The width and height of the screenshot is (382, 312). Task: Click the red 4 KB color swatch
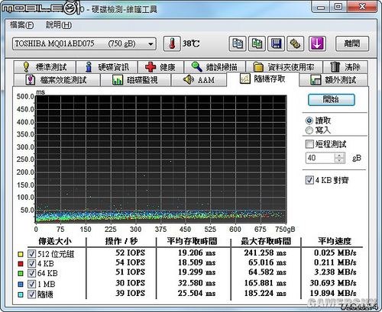21,264
